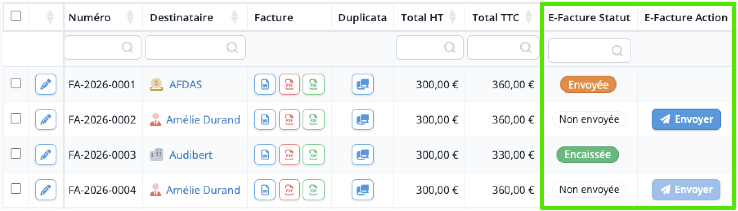Image resolution: width=738 pixels, height=211 pixels.
Task: Click the pencil edit icon for FA-2026-0003
Action: (x=46, y=155)
